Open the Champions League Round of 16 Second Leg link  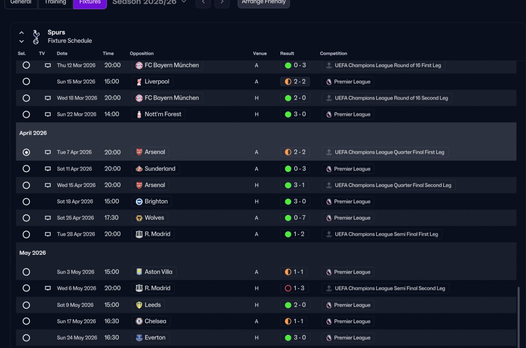[x=387, y=98]
